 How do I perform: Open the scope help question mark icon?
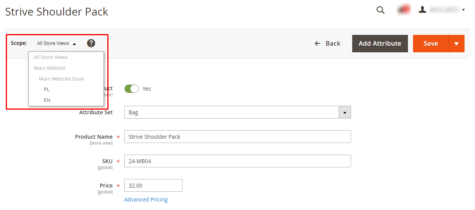pos(91,43)
